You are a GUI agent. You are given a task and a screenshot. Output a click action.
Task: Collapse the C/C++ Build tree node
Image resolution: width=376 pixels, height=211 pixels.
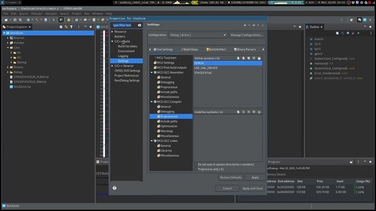112,42
